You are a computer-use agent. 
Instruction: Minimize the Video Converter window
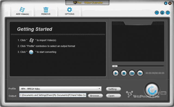point(166,3)
